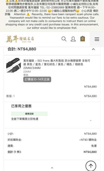Open the ISO frane rubber strap product title
Viewport: 104px width, 171px height.
57,64
